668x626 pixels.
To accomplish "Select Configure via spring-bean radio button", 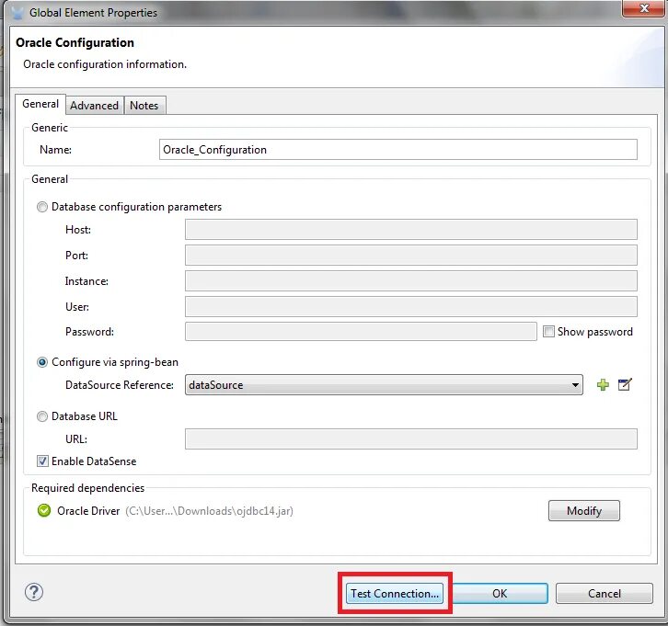I will (x=41, y=362).
